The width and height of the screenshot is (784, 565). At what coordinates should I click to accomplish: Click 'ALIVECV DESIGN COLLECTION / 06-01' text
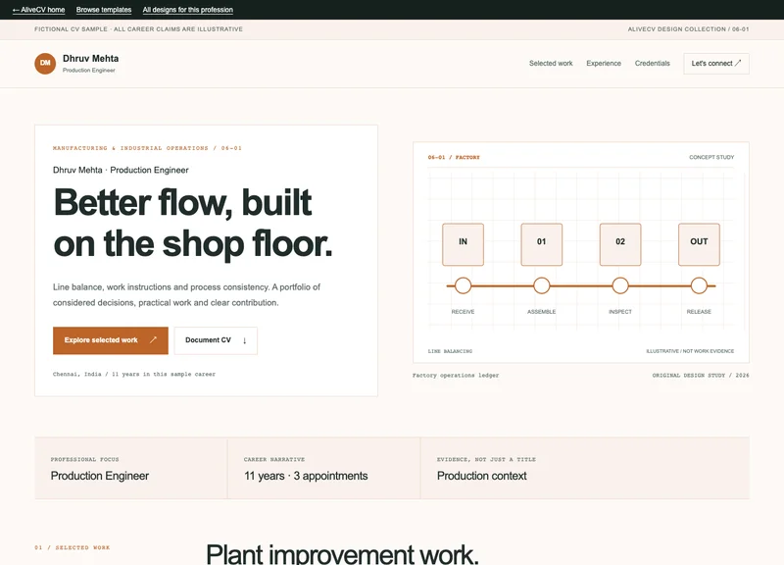(688, 29)
